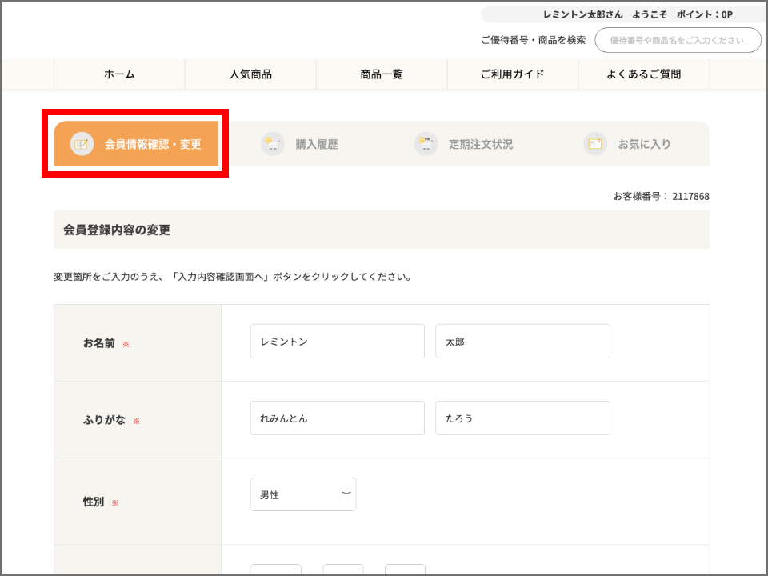Click the ふりがな field label
The width and height of the screenshot is (768, 576).
coord(104,420)
